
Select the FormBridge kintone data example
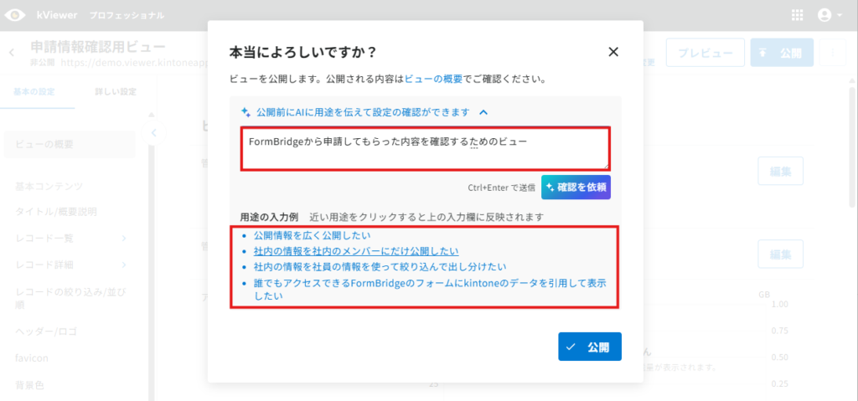tap(432, 290)
